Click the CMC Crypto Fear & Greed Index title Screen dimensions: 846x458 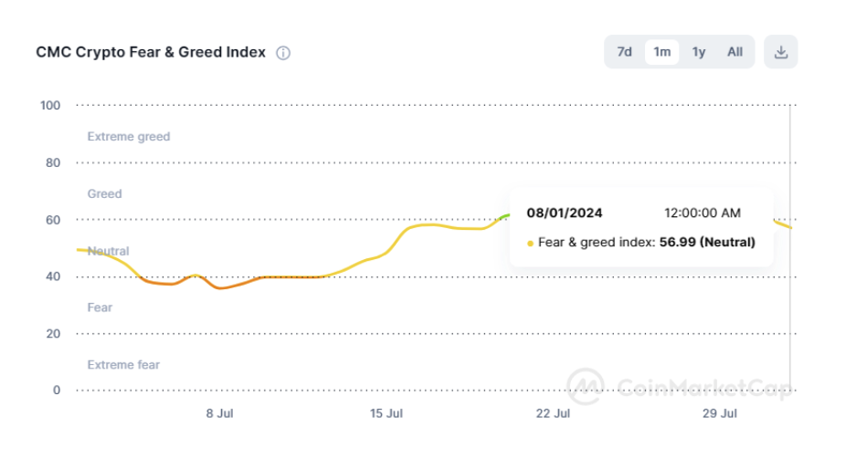(151, 52)
